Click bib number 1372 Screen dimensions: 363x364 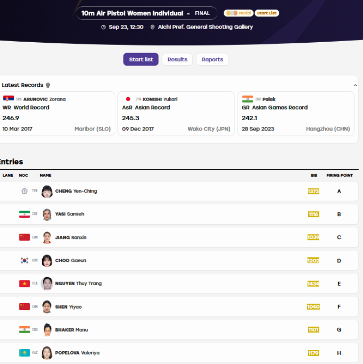pyautogui.click(x=313, y=191)
